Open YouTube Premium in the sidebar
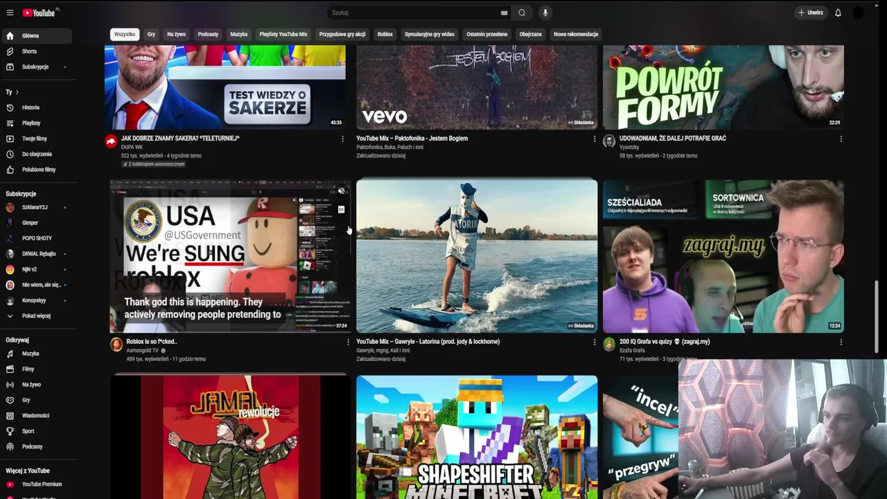This screenshot has height=499, width=887. pyautogui.click(x=36, y=484)
